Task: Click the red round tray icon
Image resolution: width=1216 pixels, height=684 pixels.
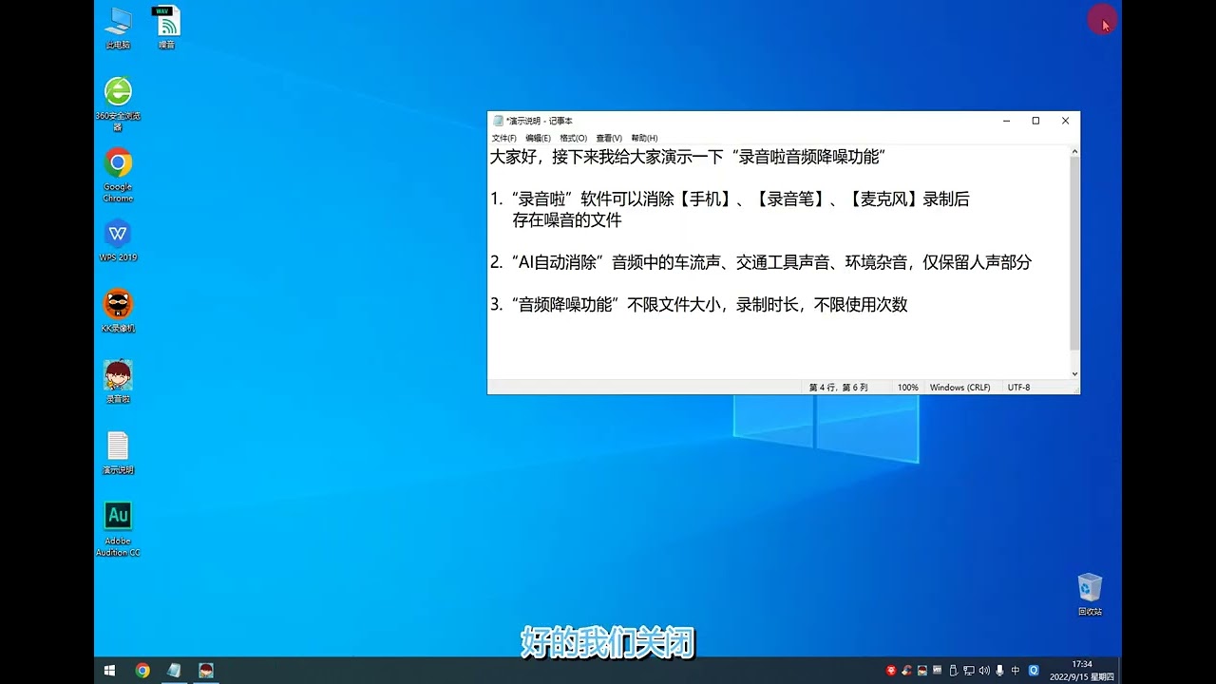Action: coord(891,671)
